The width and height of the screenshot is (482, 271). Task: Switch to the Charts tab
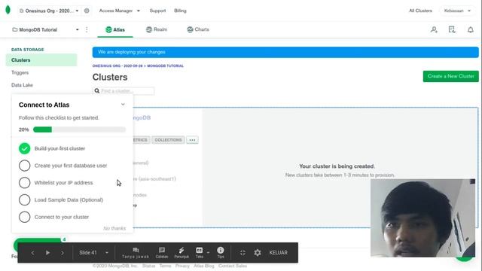pyautogui.click(x=198, y=30)
